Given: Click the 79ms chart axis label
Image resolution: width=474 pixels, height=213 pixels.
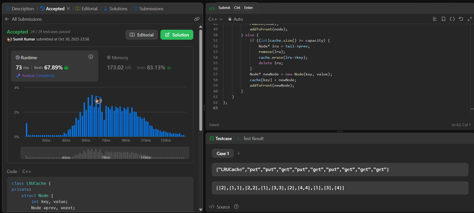Looking at the screenshot, I should pyautogui.click(x=106, y=140).
